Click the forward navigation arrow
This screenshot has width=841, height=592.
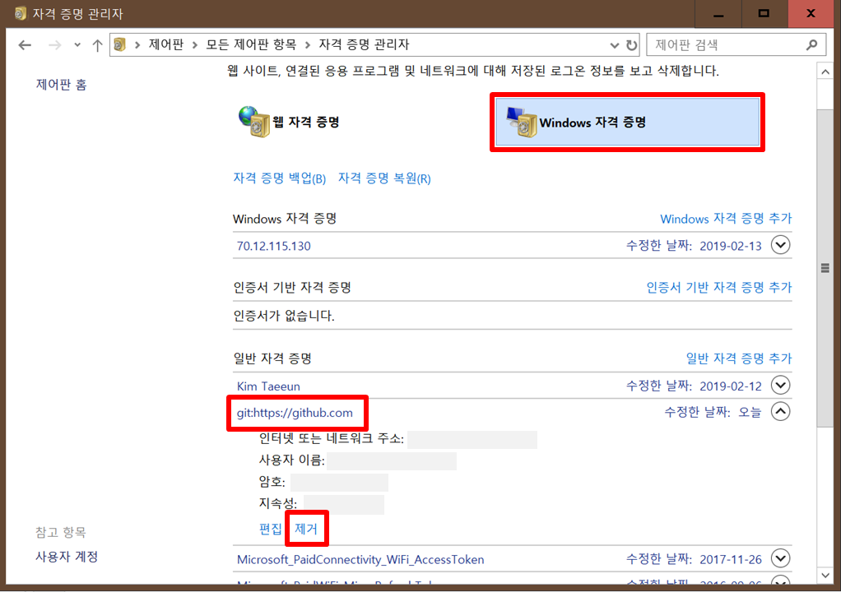coord(54,45)
